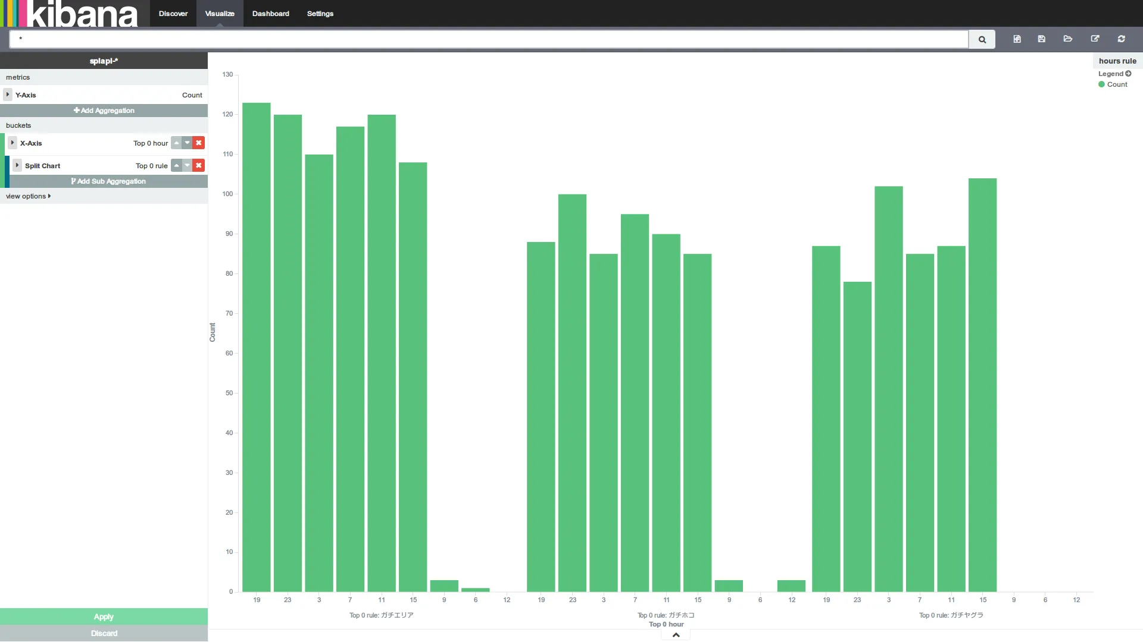Screen dimensions: 1143x642
Task: Click the new visualization icon
Action: (1016, 39)
